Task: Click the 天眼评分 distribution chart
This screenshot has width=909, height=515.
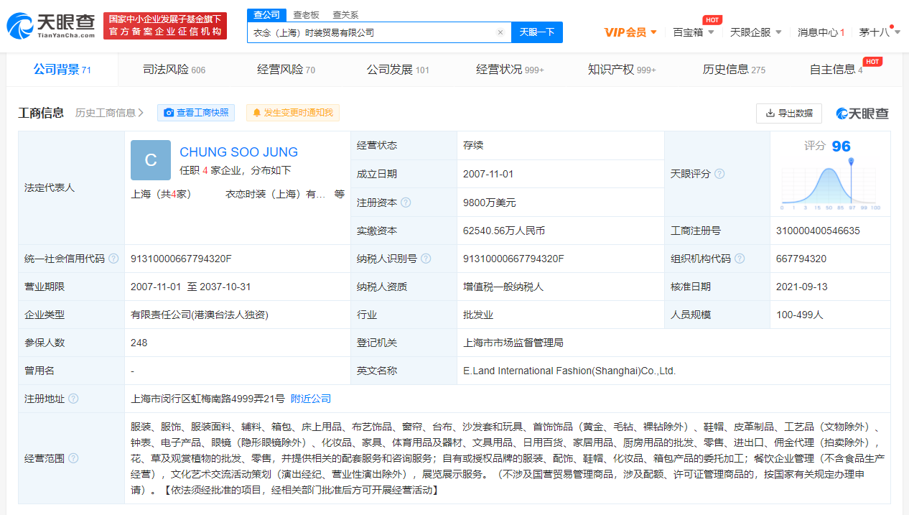Action: pos(830,185)
